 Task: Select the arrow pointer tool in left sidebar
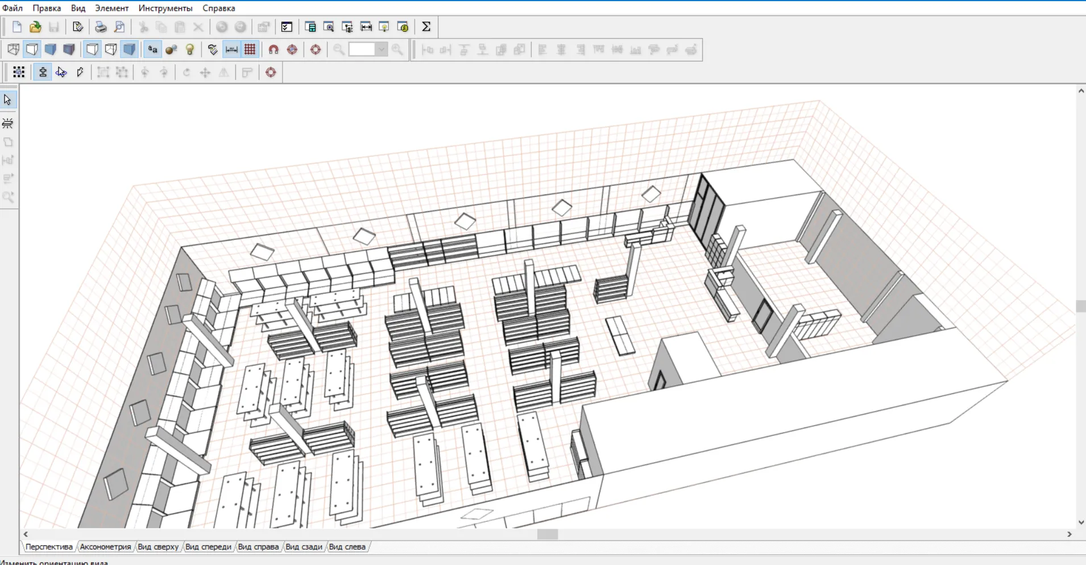(8, 100)
